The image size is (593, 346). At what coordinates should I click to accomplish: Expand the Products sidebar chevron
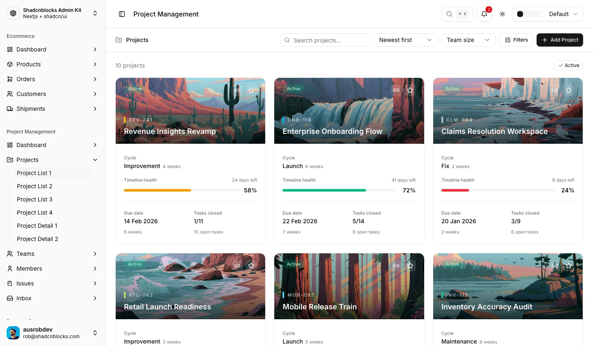tap(95, 64)
